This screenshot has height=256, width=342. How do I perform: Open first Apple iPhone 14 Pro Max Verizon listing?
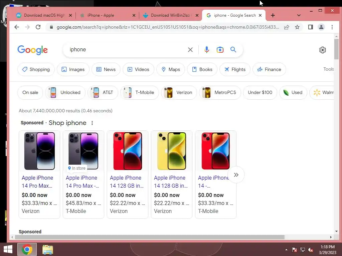point(39,175)
